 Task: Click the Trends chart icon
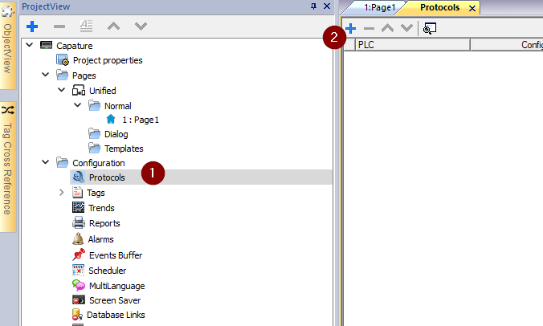[x=78, y=207]
